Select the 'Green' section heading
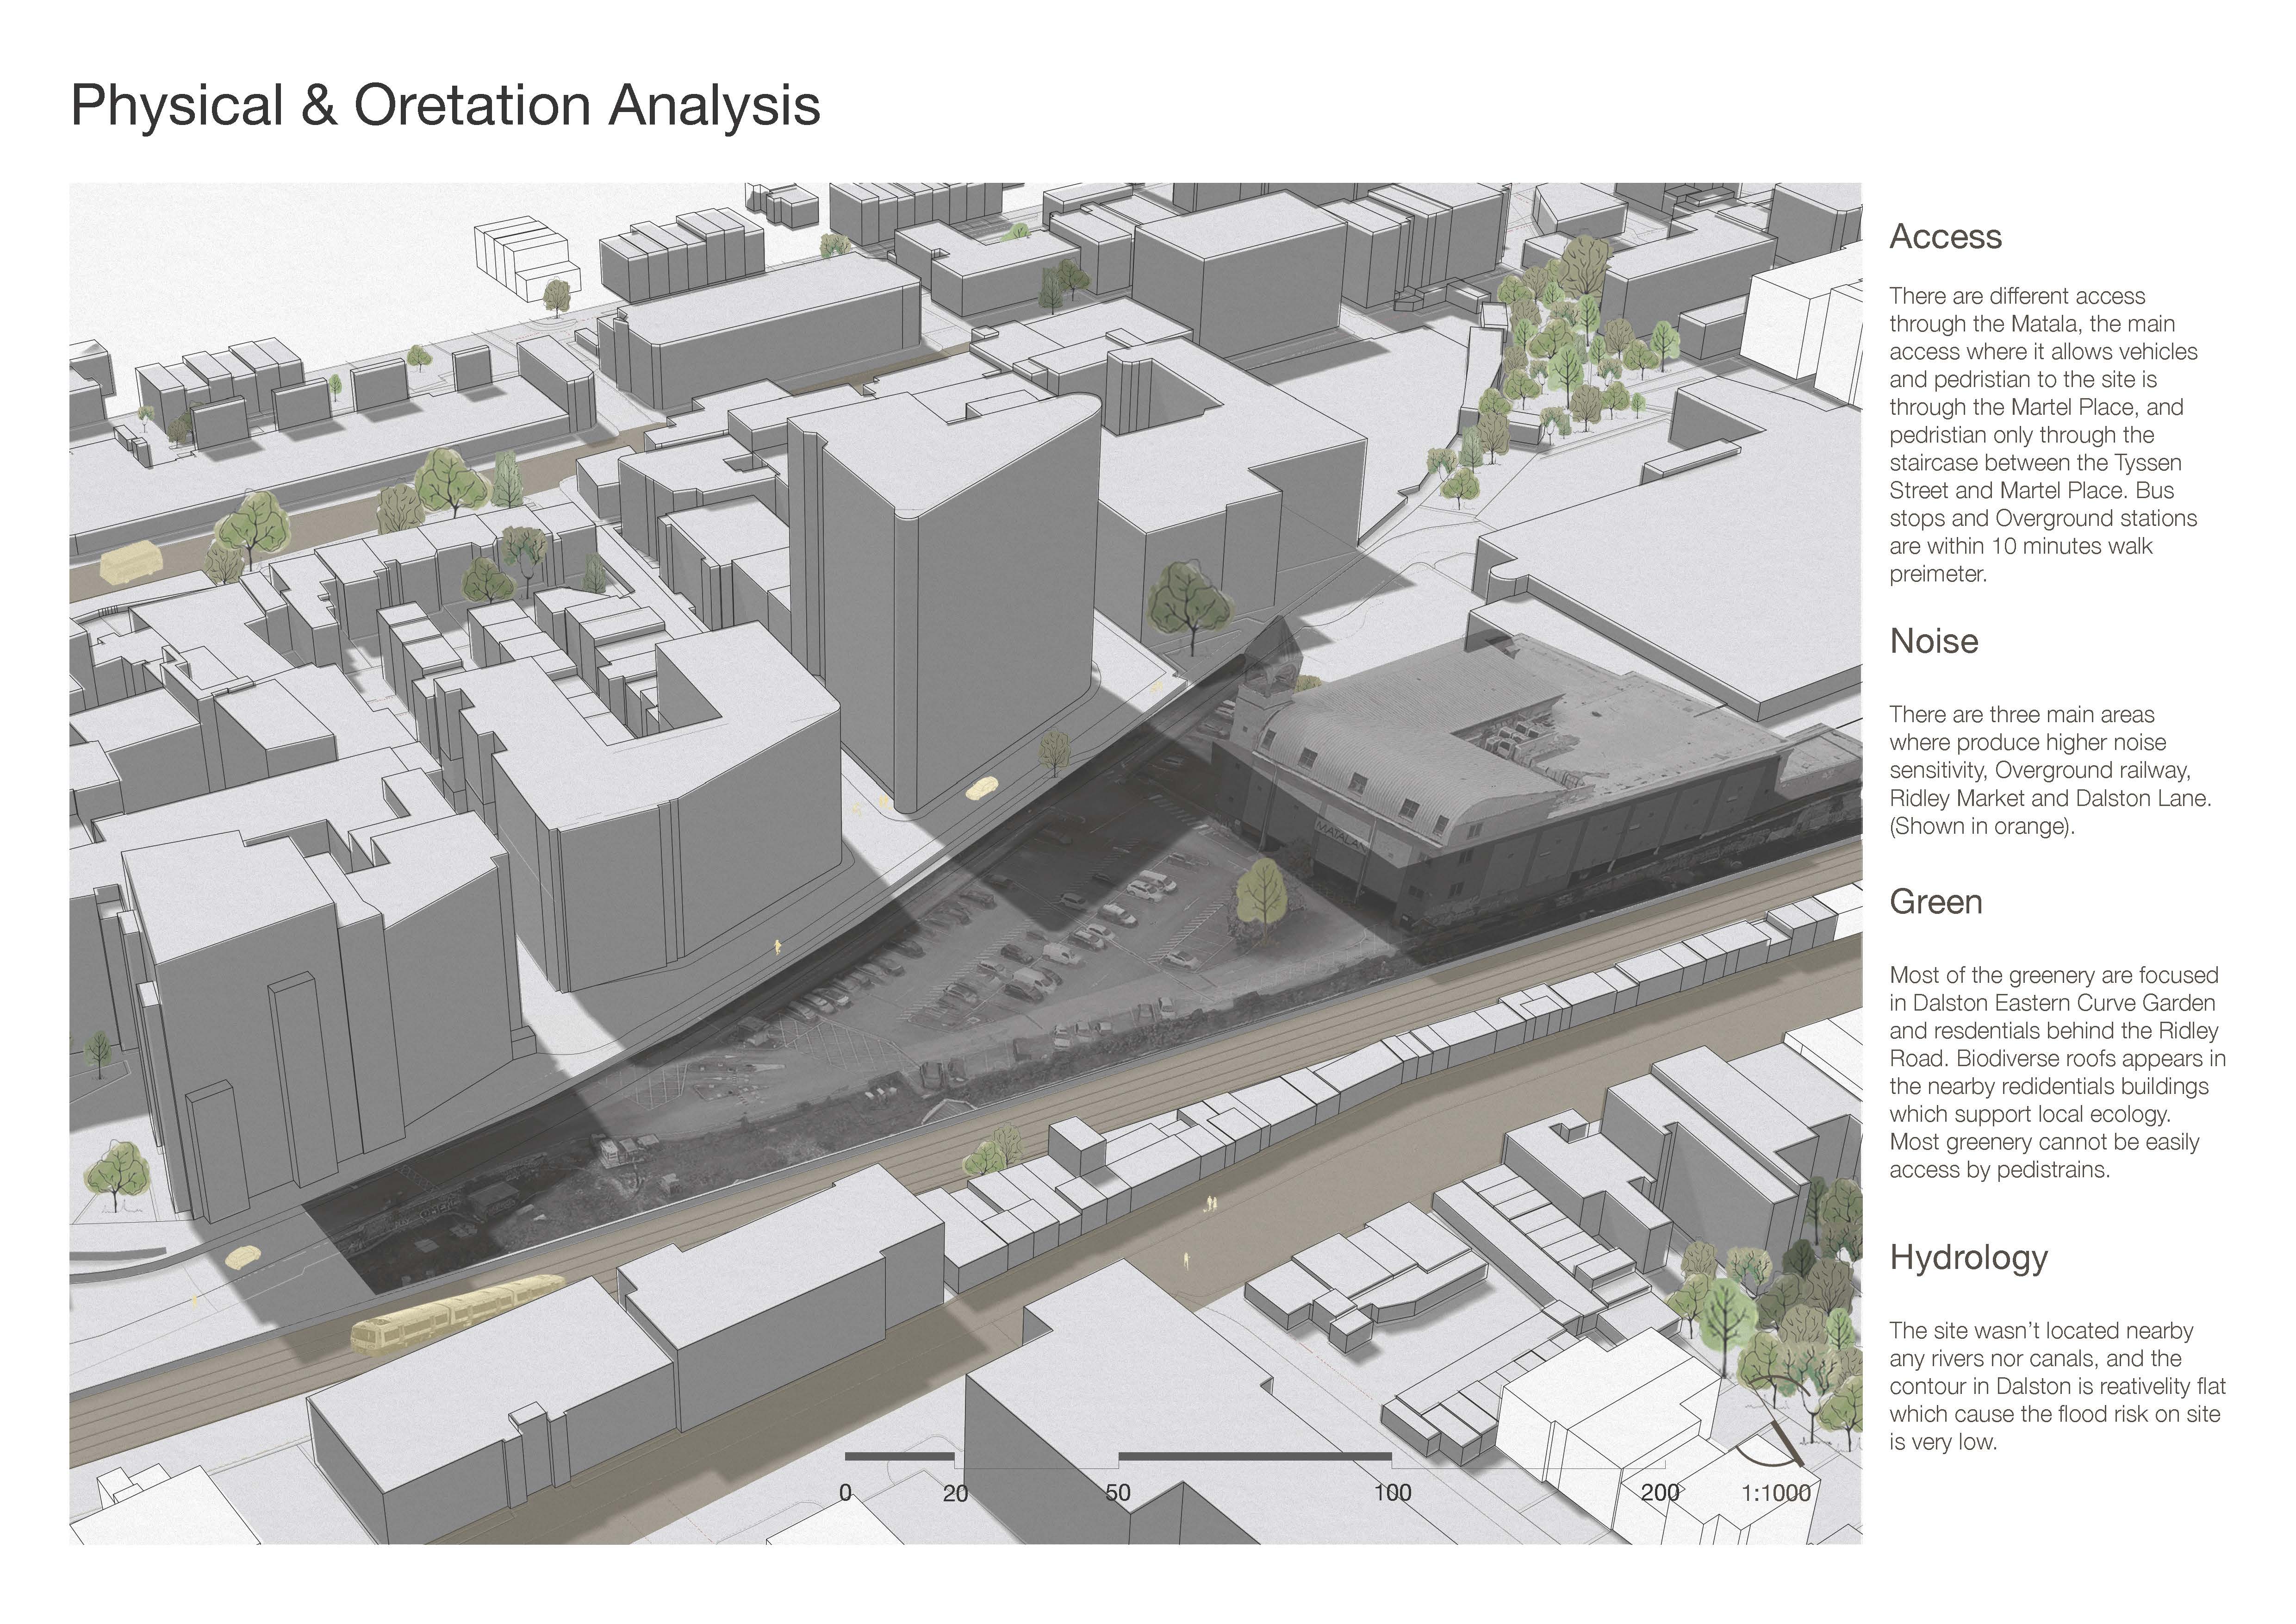Image resolution: width=2296 pixels, height=1624 pixels. (1935, 902)
